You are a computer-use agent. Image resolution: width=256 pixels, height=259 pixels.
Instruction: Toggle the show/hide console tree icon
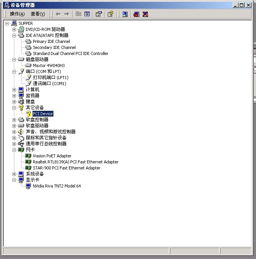tap(87, 14)
